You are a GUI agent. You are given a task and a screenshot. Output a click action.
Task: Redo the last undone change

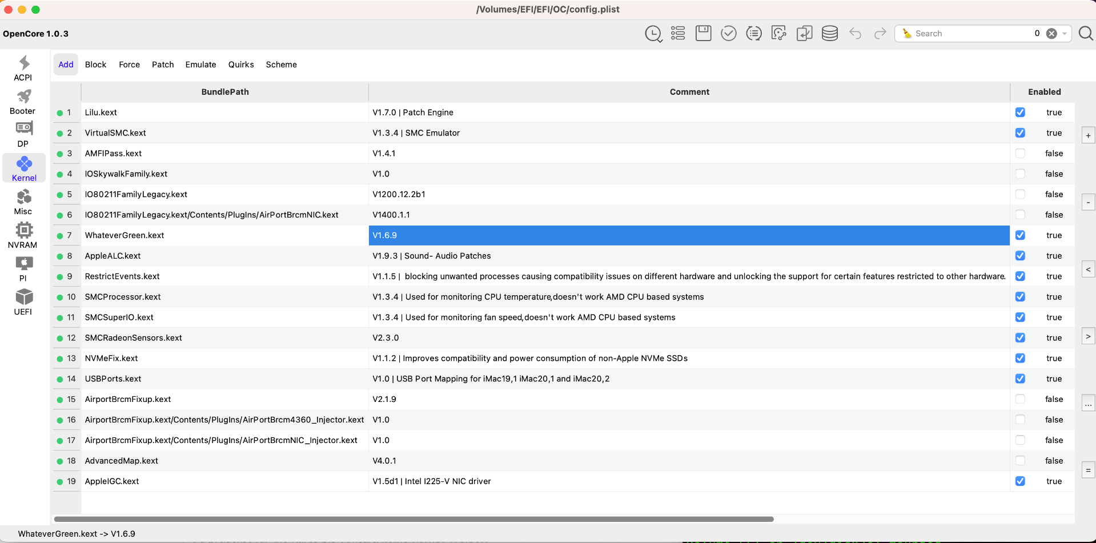coord(880,34)
